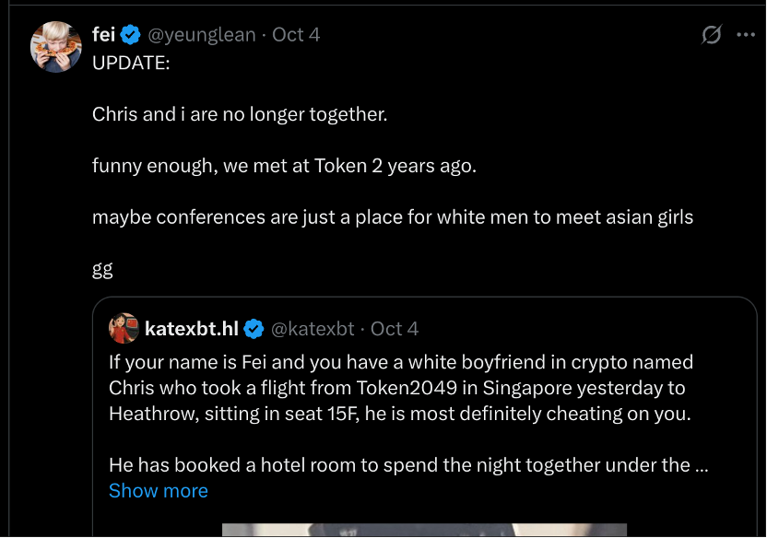Screen dimensions: 767x538
Task: Click the "maybe conferences are just a place" line
Action: click(x=392, y=217)
